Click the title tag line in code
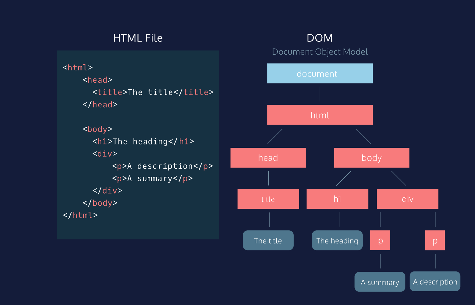Viewport: 475px width, 305px height. click(153, 92)
